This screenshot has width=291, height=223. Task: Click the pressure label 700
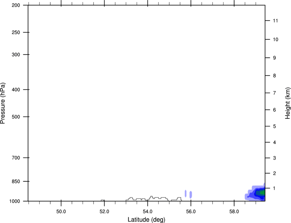click(16, 158)
